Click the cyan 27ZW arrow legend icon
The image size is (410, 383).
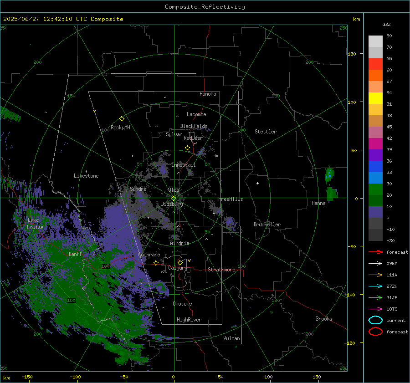click(x=375, y=286)
